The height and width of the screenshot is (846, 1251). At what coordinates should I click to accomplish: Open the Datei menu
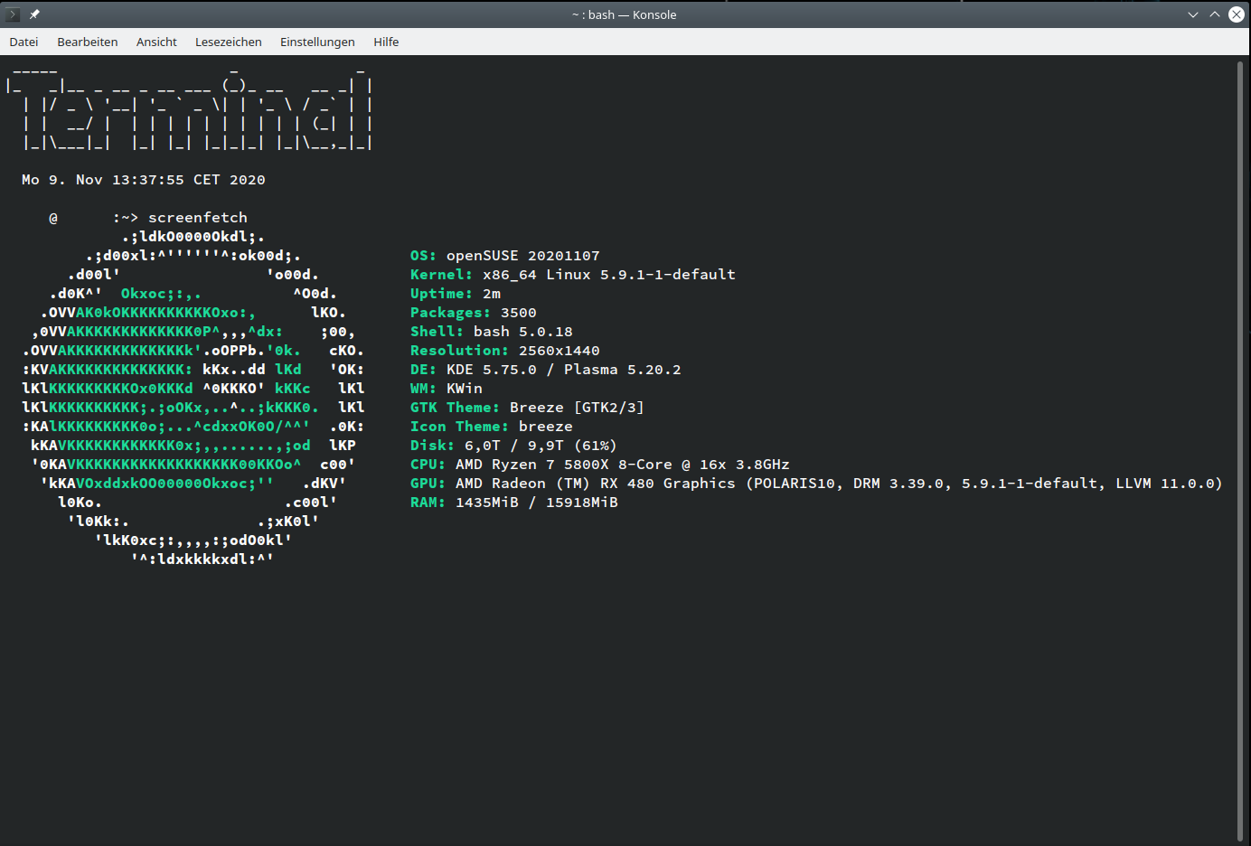click(x=24, y=42)
